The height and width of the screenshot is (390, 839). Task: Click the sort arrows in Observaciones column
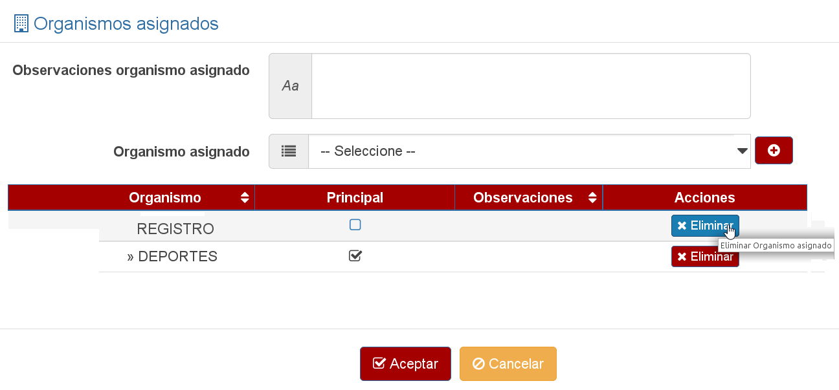coord(592,198)
